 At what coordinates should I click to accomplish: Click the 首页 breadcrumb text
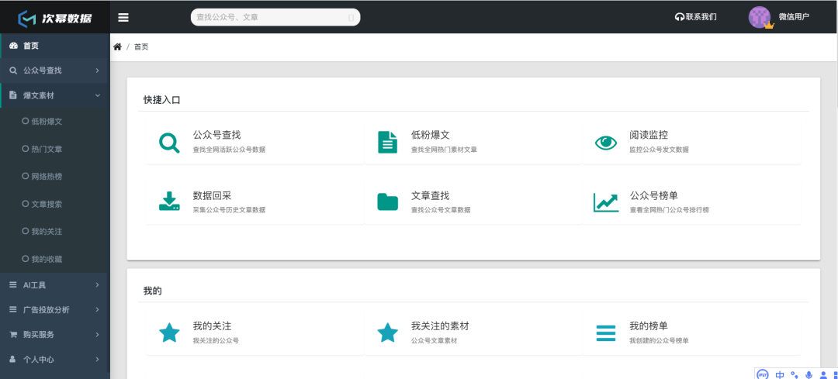tap(141, 47)
